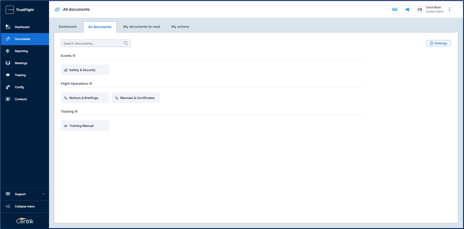Click the link icon in the header

coord(395,9)
